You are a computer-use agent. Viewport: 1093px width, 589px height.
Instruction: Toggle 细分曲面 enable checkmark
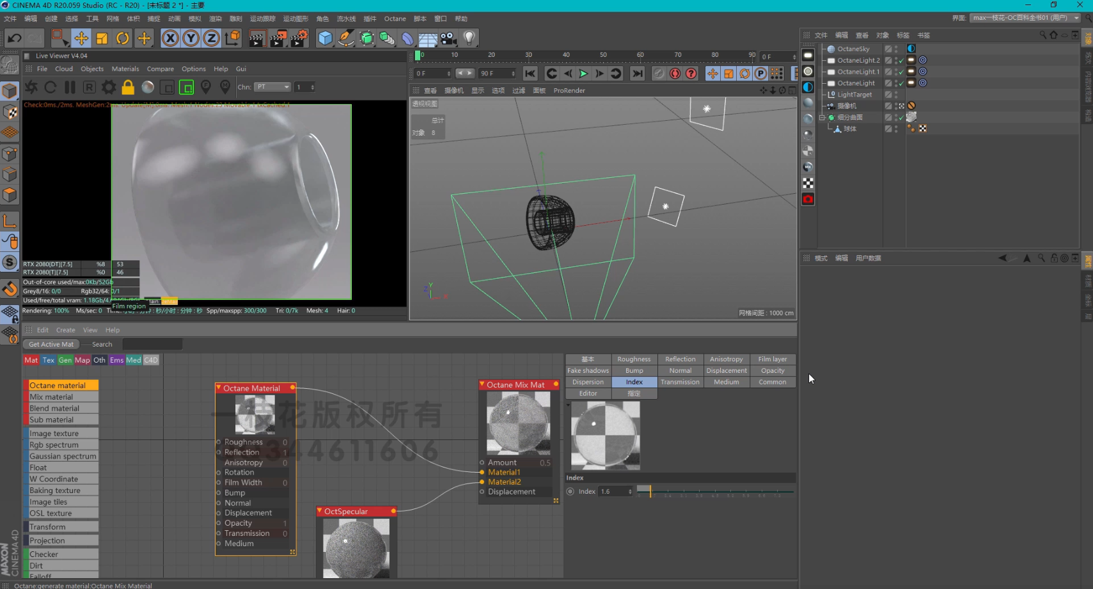tap(900, 118)
